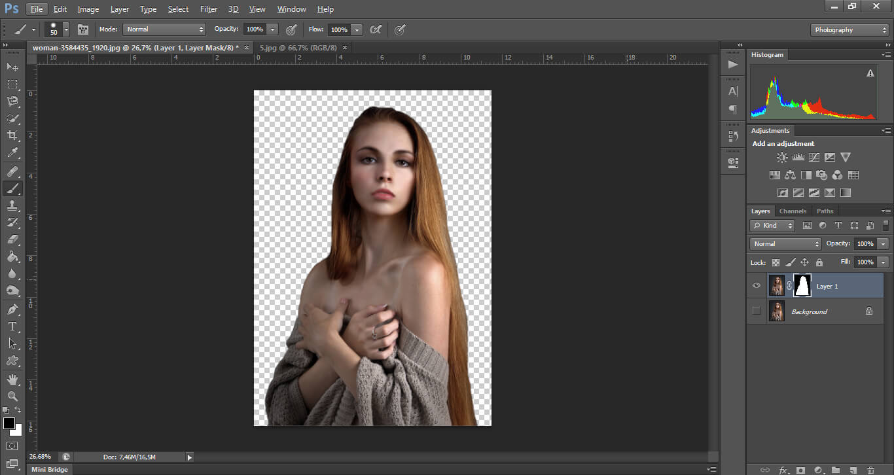Swap foreground and background colors

(18, 410)
